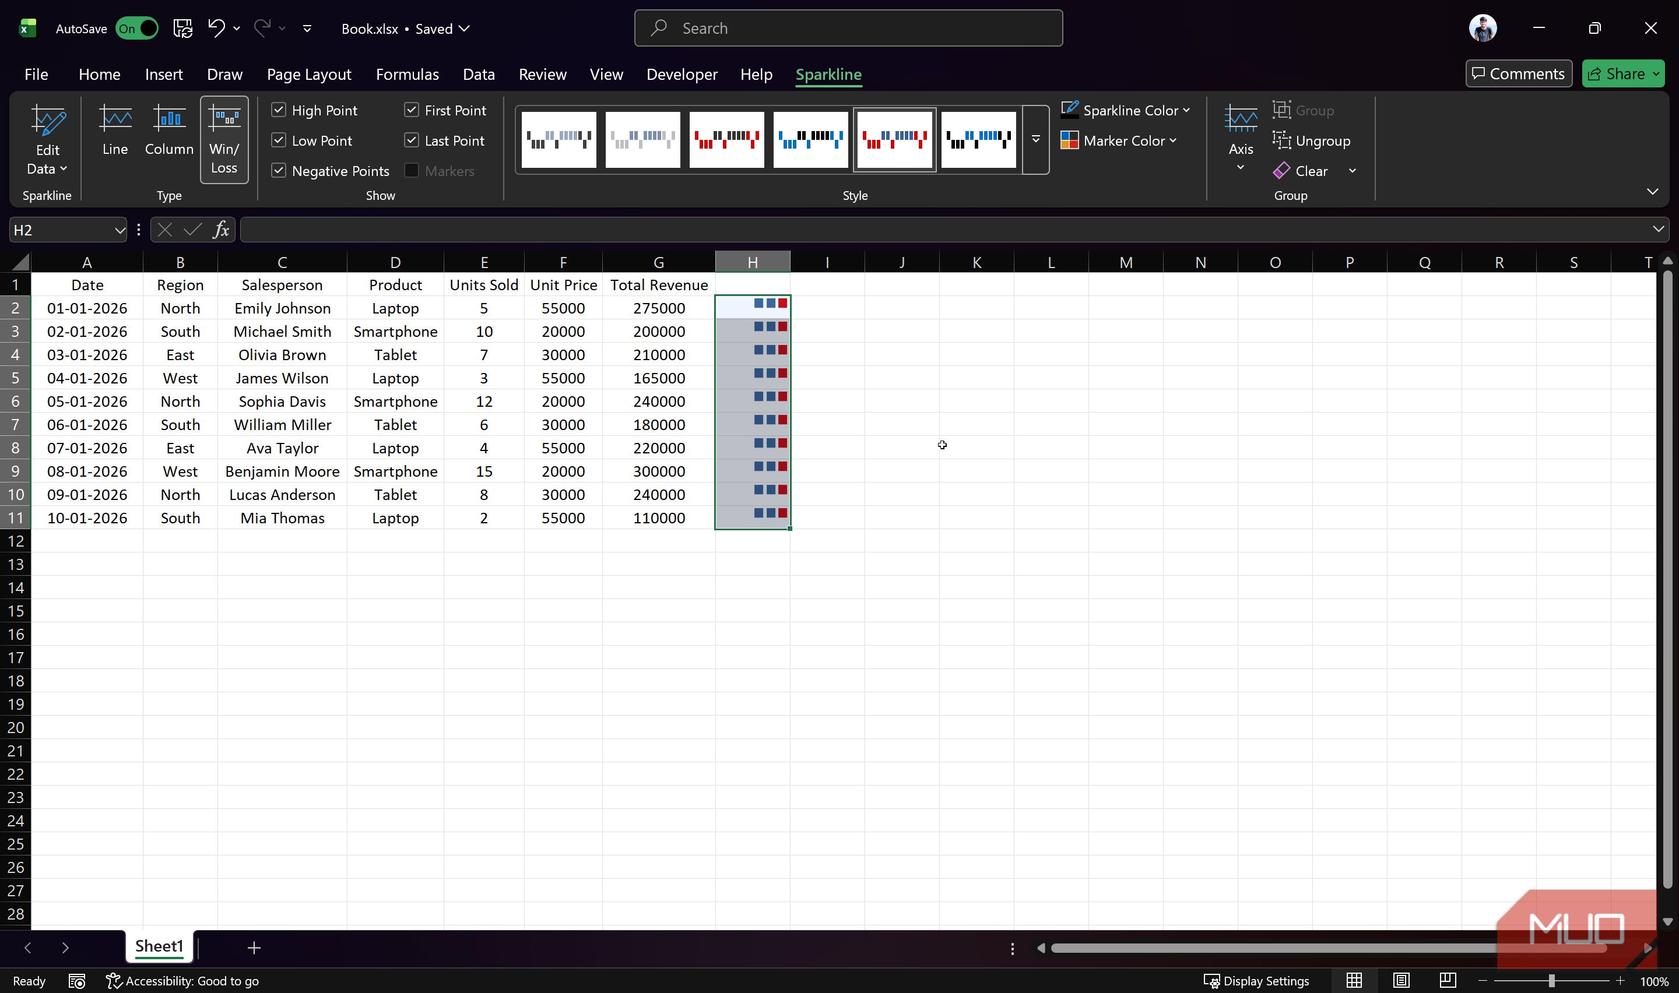Click the Ungroup sparklines icon
This screenshot has height=993, width=1679.
point(1281,140)
